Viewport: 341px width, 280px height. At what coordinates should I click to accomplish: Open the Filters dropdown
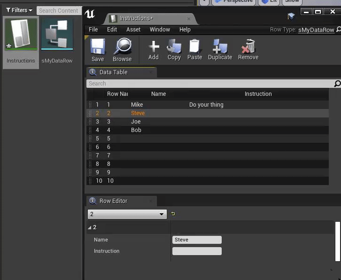[x=19, y=10]
